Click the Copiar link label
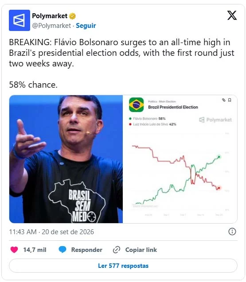246x282 pixels. [x=141, y=250]
